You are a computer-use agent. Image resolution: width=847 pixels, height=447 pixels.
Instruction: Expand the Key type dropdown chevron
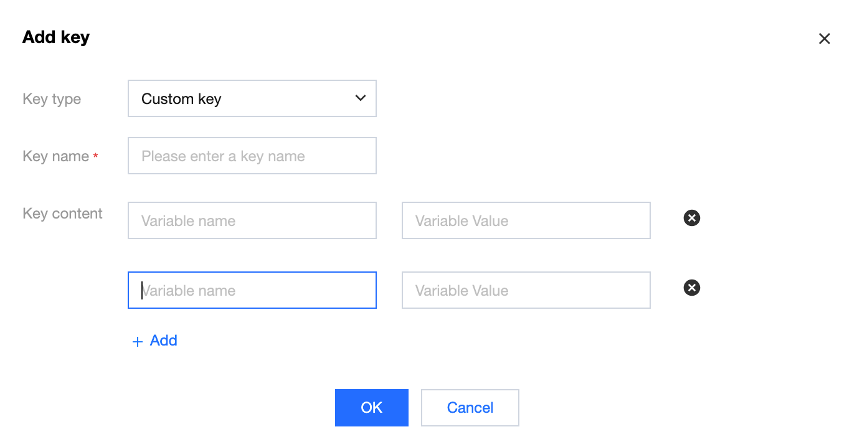click(x=360, y=98)
